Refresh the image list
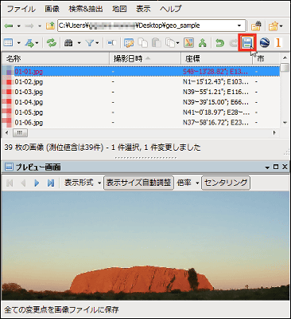 tap(52, 42)
